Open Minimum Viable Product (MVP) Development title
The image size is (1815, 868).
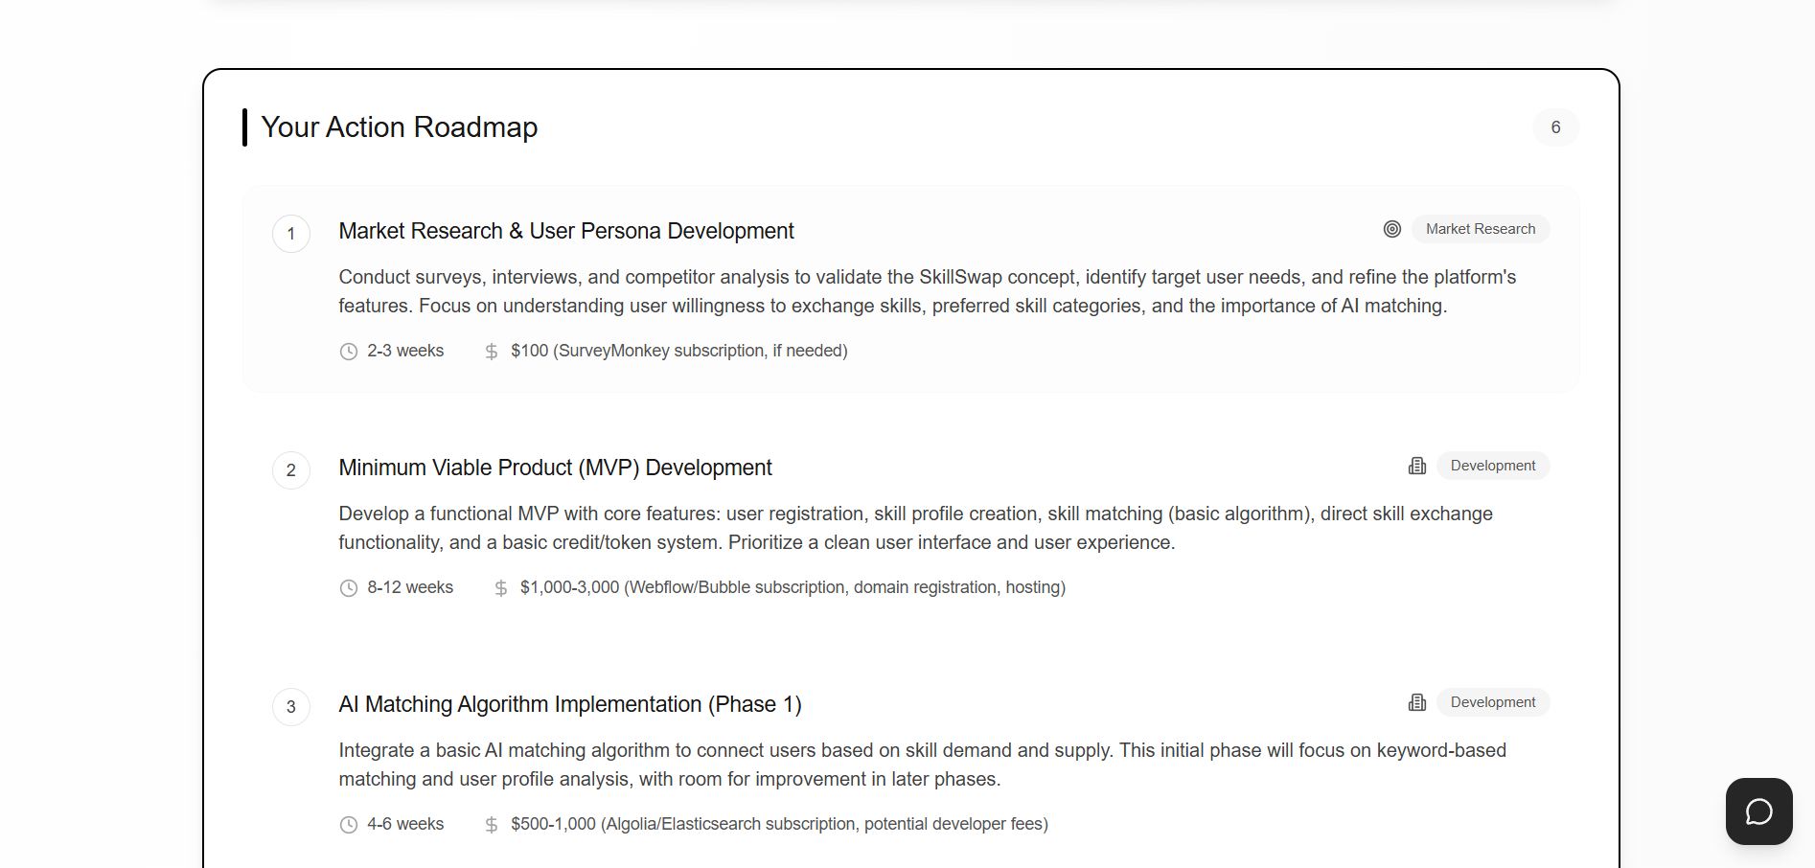pyautogui.click(x=555, y=468)
